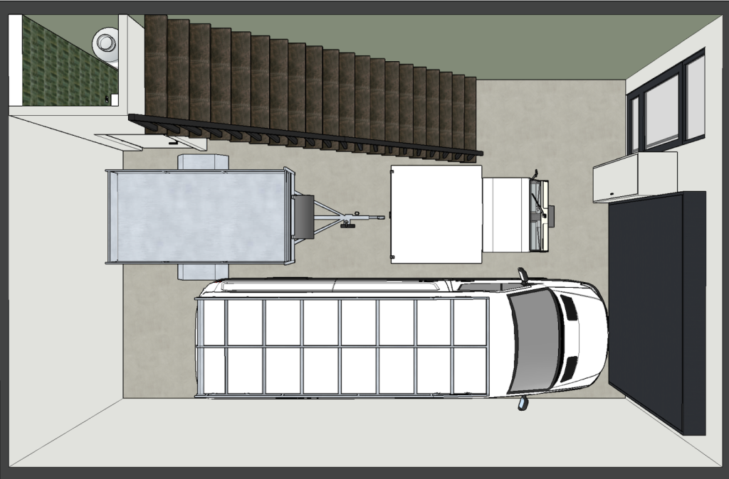Click the van's lower side mirror
The image size is (729, 479).
[524, 404]
